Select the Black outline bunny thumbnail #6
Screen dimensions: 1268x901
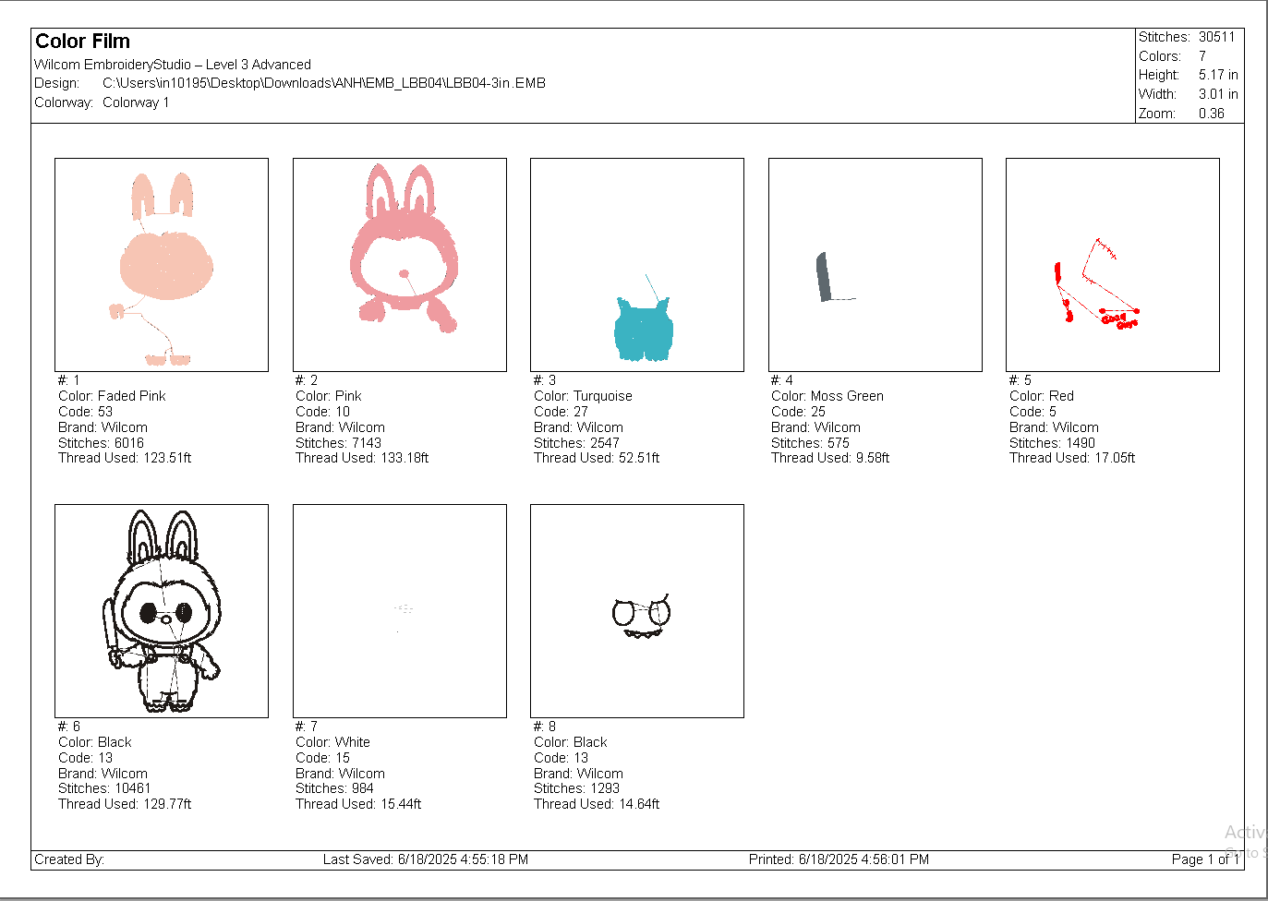(x=162, y=611)
